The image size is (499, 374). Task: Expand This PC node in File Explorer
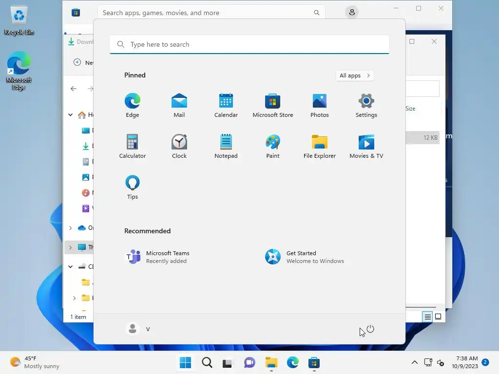pos(70,247)
